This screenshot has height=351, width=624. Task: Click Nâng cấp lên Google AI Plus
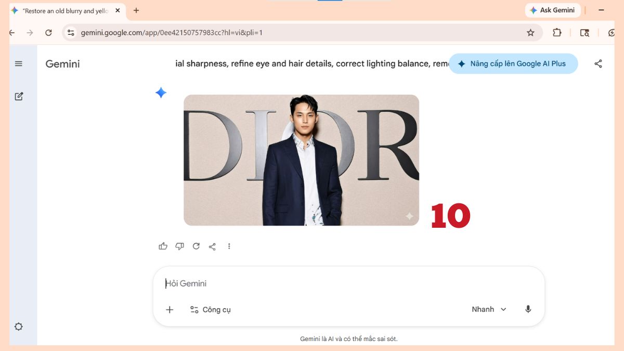(513, 63)
